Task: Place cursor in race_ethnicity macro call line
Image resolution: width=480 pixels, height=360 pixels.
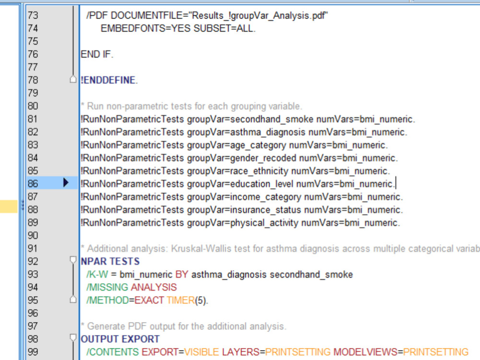Action: (235, 171)
